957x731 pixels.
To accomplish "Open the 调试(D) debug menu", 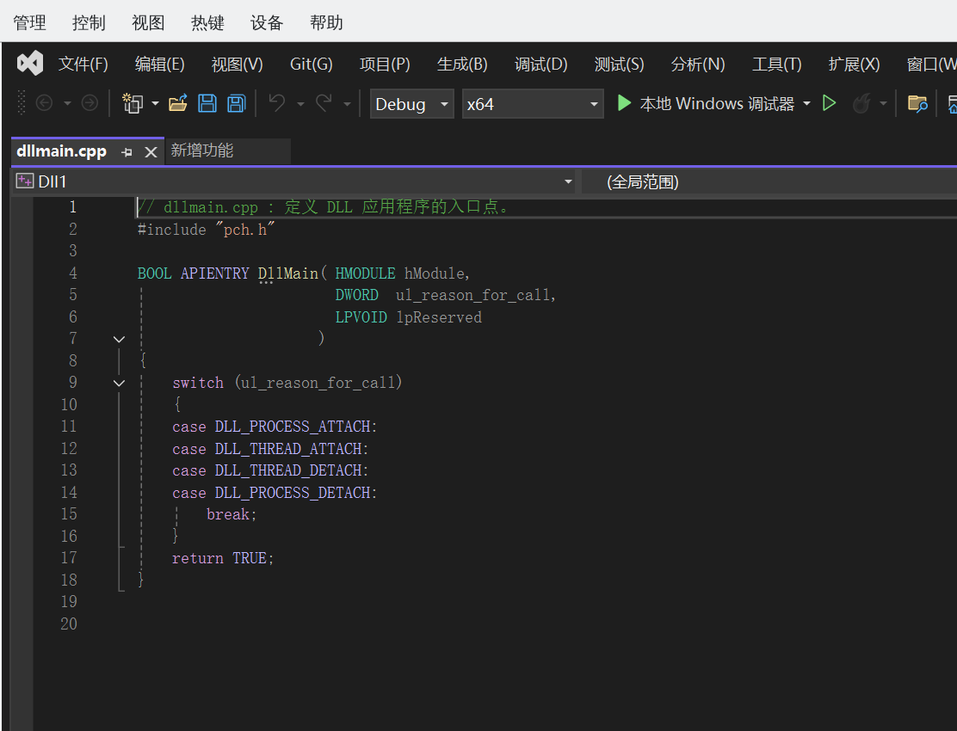I will pyautogui.click(x=540, y=64).
